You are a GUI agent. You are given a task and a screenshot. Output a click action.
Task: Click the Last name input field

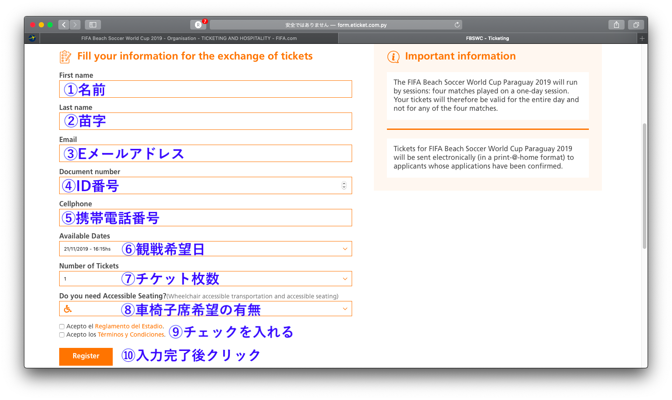(205, 121)
